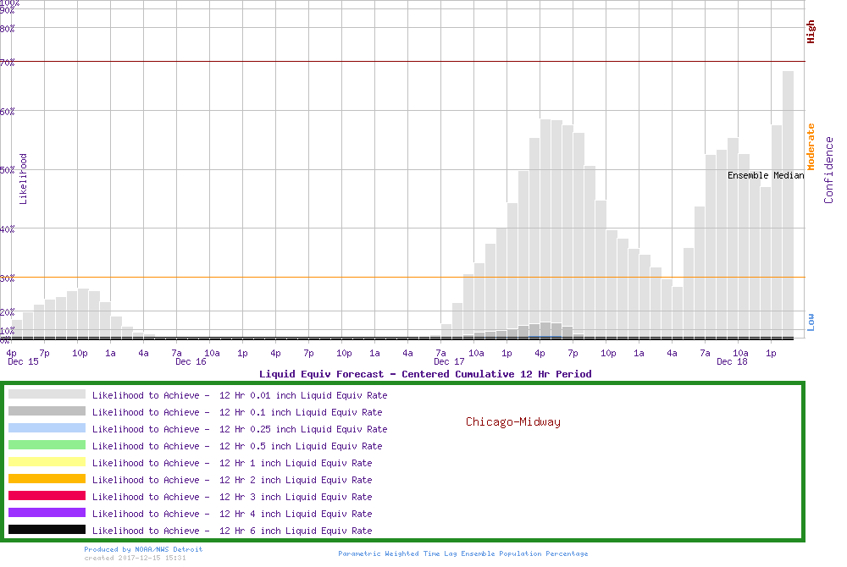The height and width of the screenshot is (567, 847).
Task: Select the light blue 0.25 inch swatch
Action: (x=47, y=428)
